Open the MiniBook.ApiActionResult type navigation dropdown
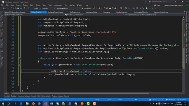The width and height of the screenshot is (189, 106). coord(94,15)
